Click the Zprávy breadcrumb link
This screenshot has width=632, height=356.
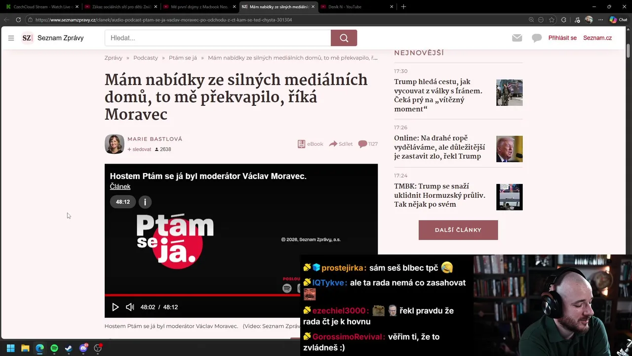[114, 58]
